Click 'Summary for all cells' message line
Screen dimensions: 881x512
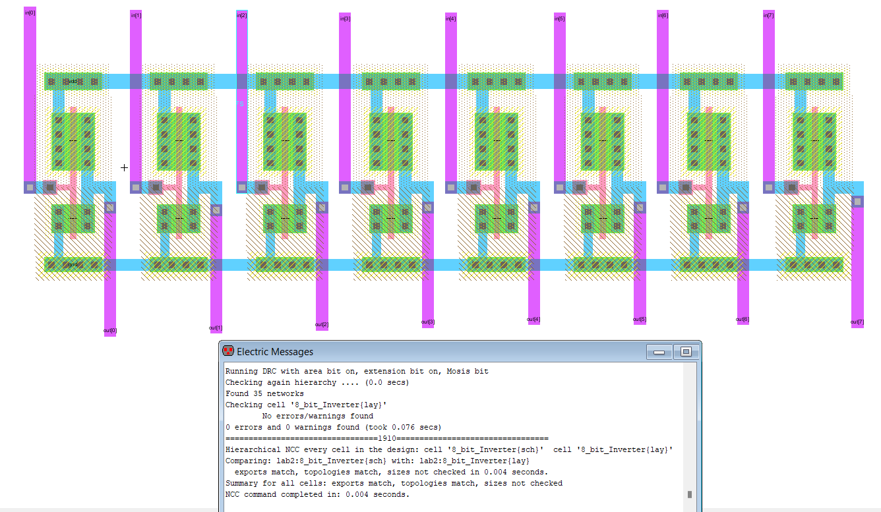394,483
